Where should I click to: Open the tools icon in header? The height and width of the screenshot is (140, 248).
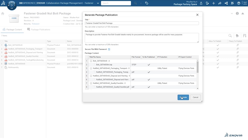tap(232, 3)
